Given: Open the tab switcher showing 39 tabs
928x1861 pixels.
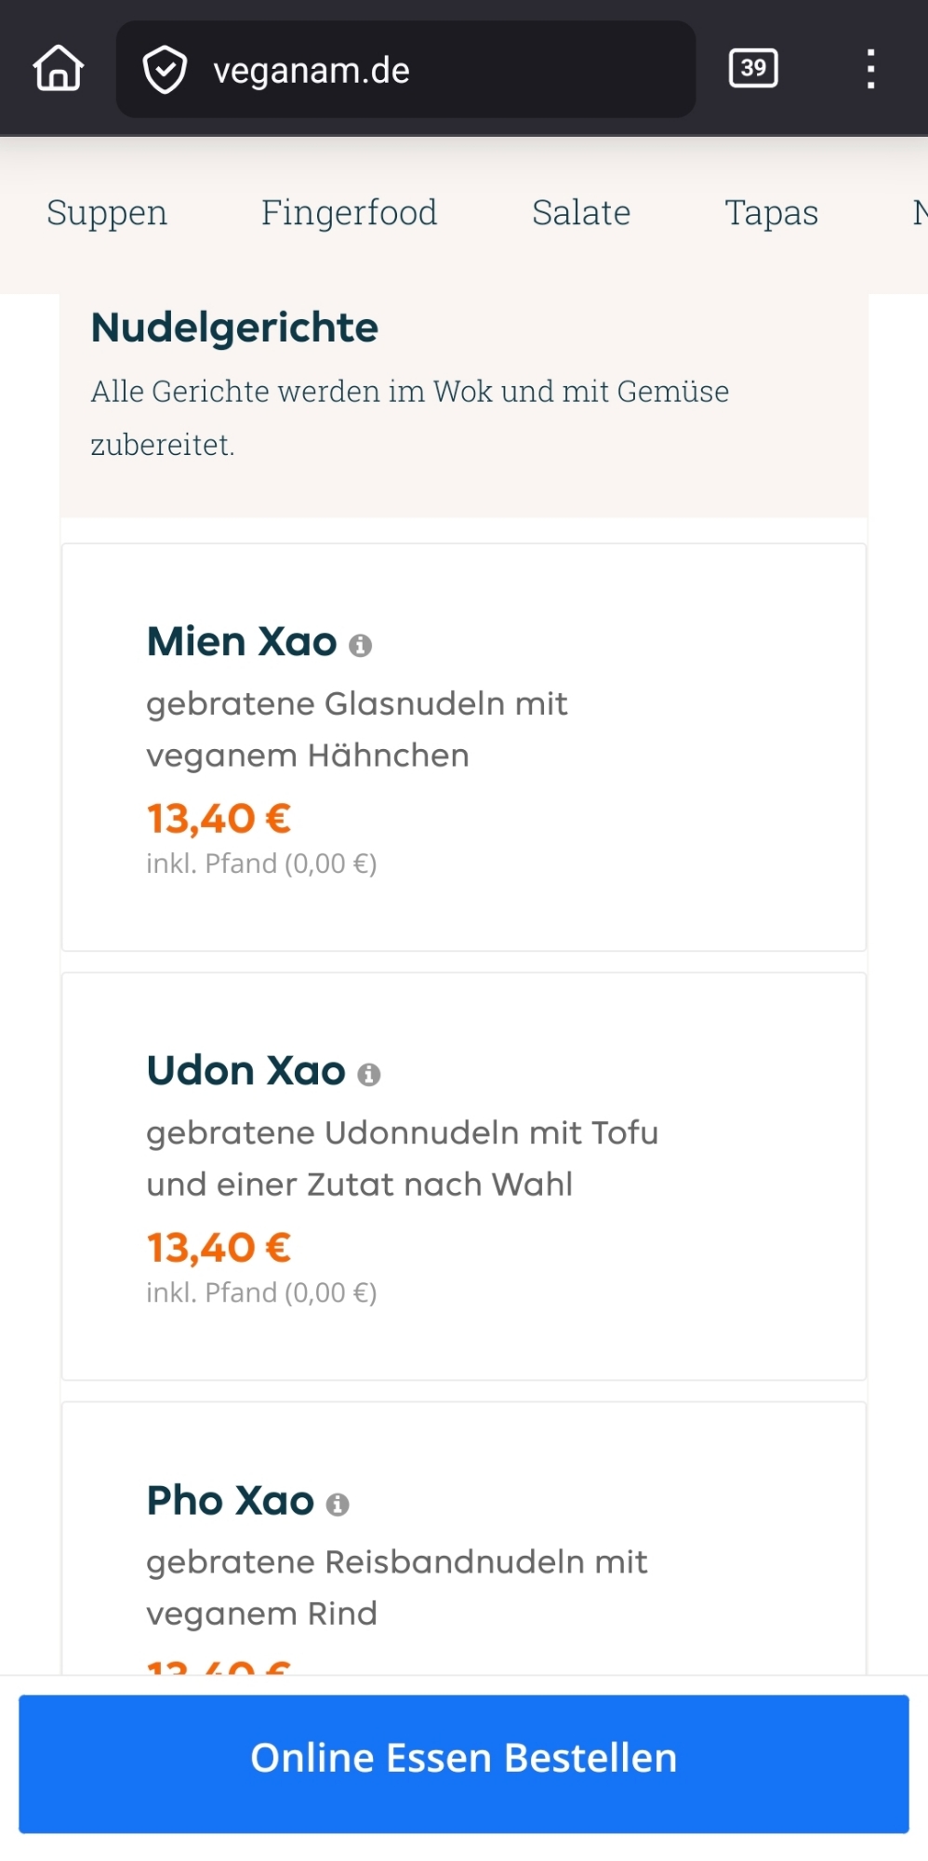Looking at the screenshot, I should 753,68.
